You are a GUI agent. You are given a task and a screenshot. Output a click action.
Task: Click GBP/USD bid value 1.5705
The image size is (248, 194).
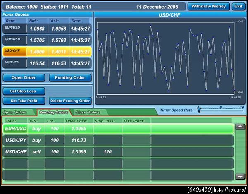tap(37, 41)
